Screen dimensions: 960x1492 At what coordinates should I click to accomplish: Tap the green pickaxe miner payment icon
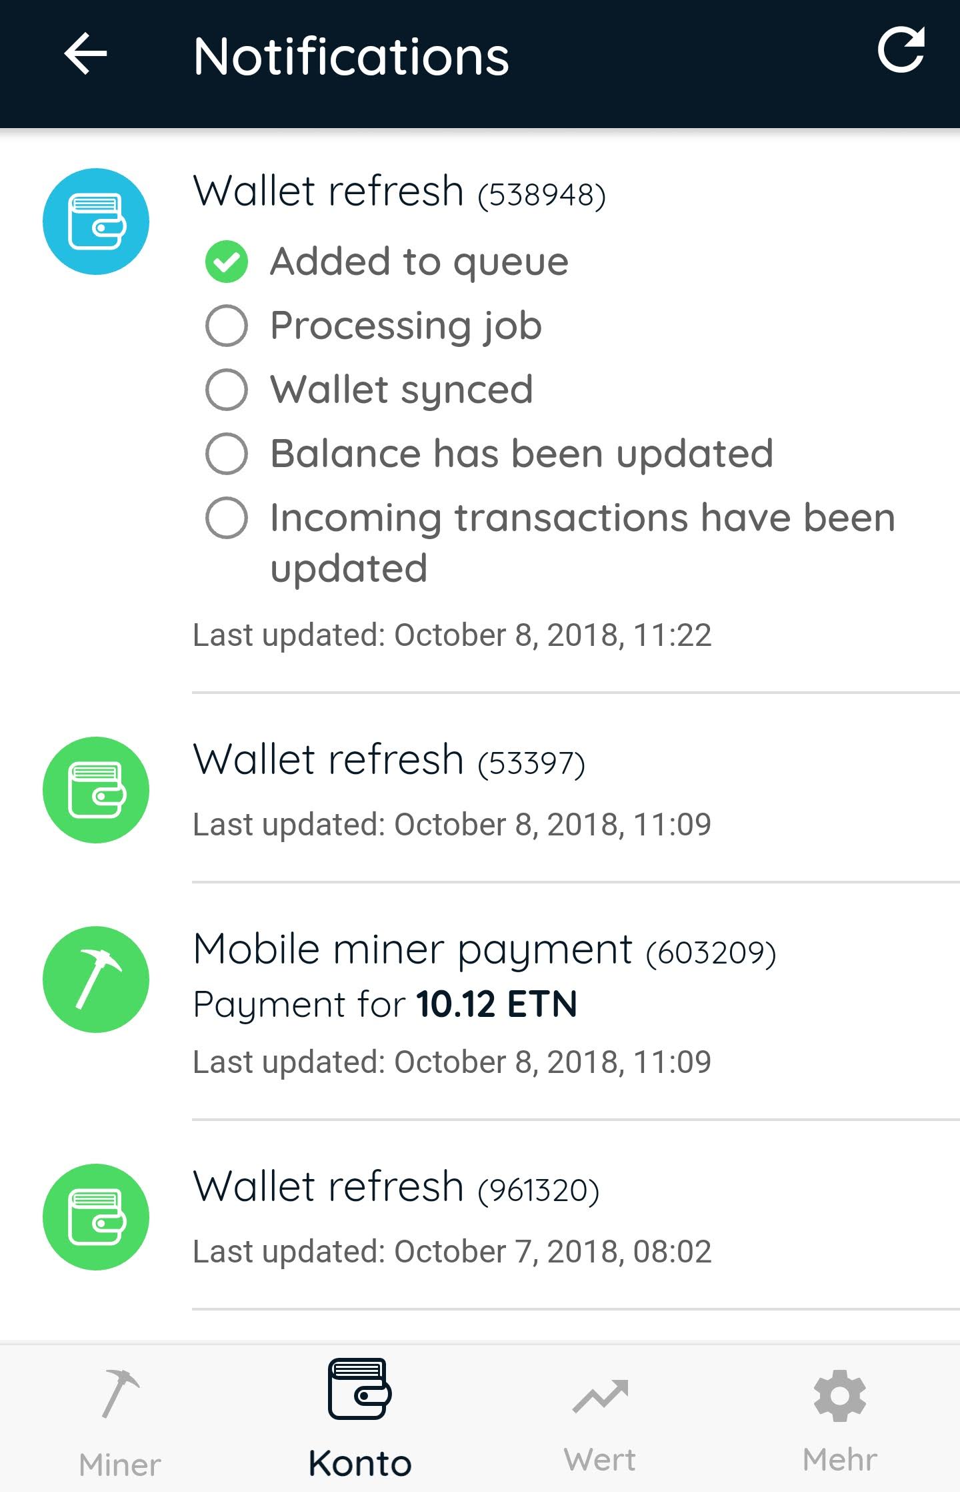coord(96,980)
